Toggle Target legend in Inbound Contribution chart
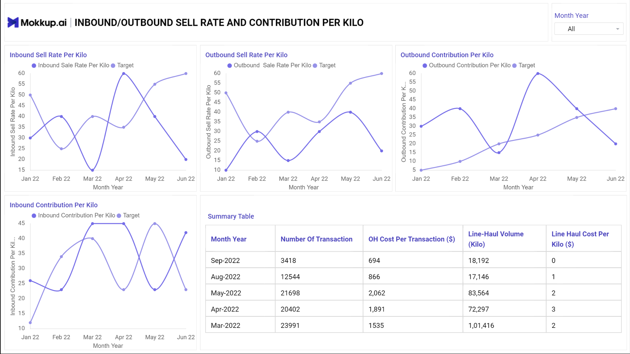This screenshot has width=630, height=354. pyautogui.click(x=119, y=216)
